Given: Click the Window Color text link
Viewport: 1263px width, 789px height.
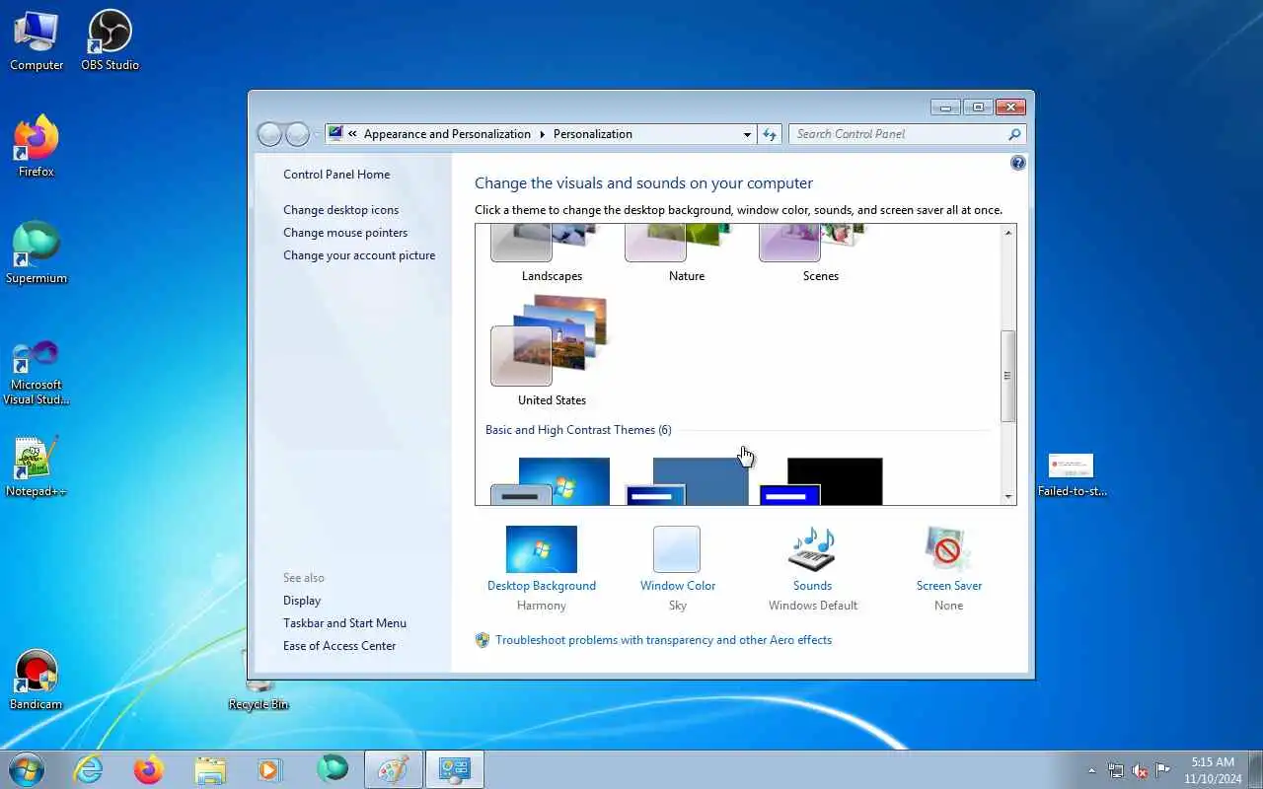Looking at the screenshot, I should (x=678, y=586).
